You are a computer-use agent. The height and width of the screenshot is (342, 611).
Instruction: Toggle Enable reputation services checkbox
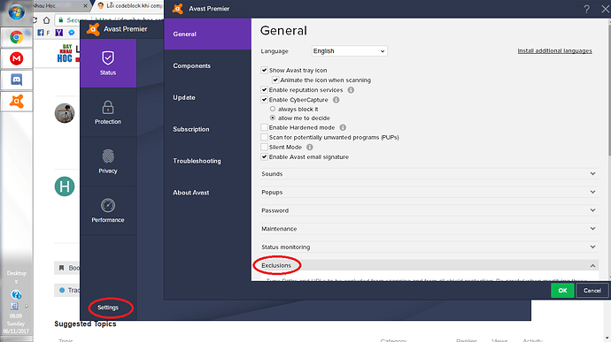(264, 90)
